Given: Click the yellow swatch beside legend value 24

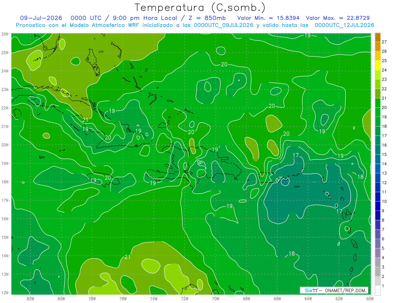Looking at the screenshot, I should 378,66.
